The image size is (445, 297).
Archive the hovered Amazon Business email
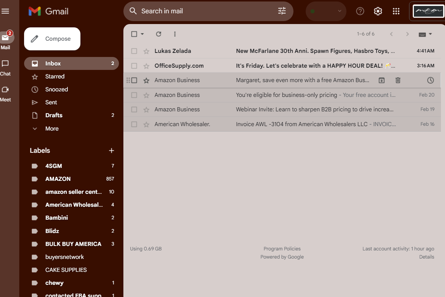pyautogui.click(x=381, y=80)
